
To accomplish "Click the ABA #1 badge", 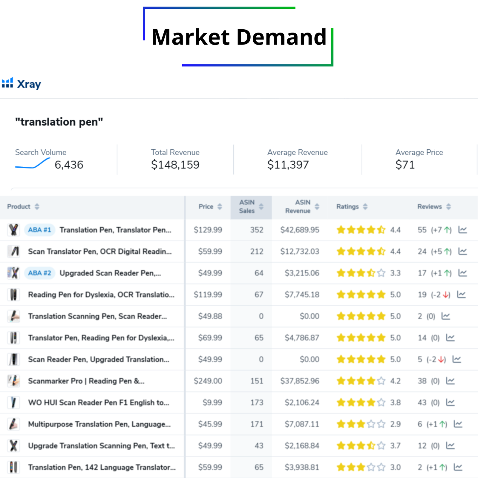I will click(39, 230).
